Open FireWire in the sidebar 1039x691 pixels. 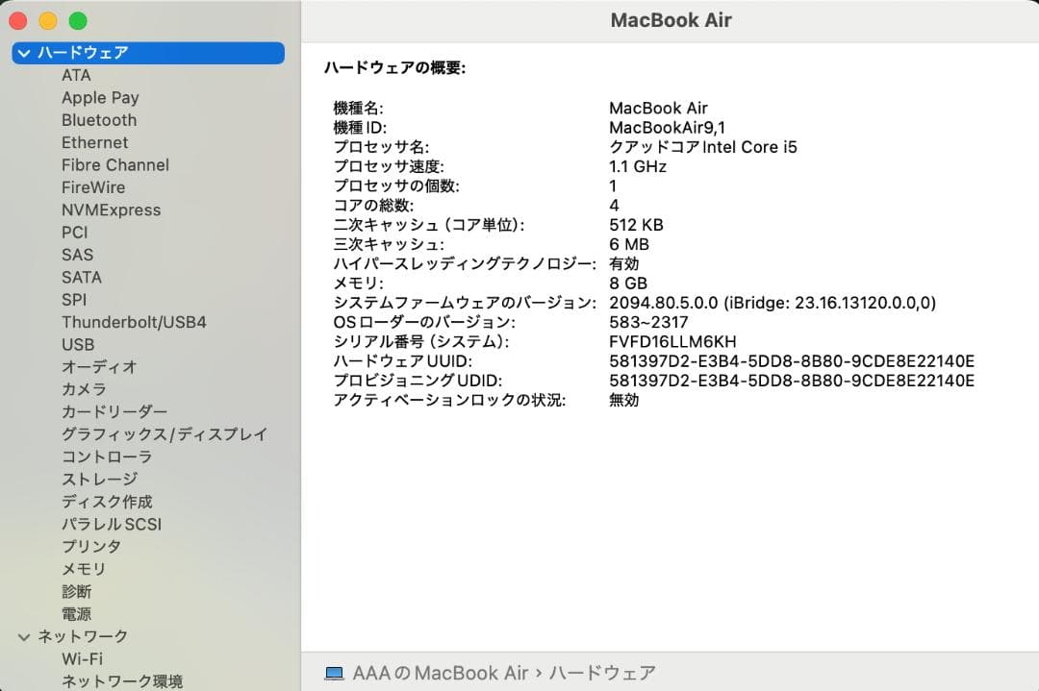coord(93,188)
